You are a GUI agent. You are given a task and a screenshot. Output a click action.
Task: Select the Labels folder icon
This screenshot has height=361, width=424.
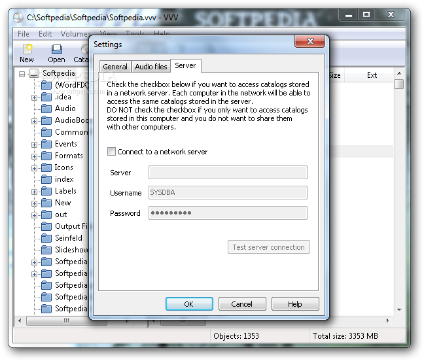pos(46,192)
